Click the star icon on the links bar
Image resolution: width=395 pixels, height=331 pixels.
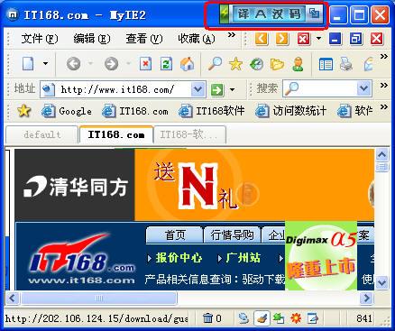click(23, 111)
